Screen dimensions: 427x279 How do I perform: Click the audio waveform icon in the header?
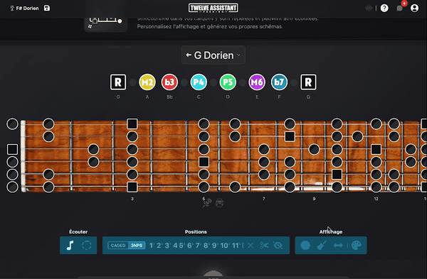369,8
